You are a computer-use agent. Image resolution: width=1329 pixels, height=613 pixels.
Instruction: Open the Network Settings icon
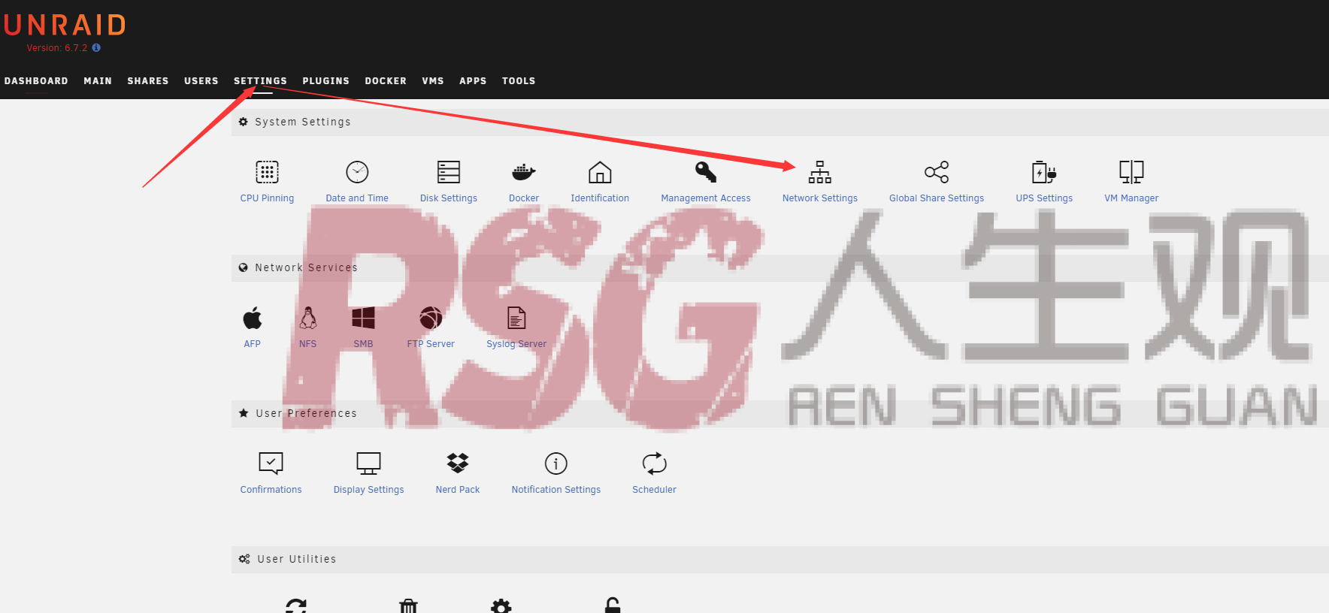(820, 172)
